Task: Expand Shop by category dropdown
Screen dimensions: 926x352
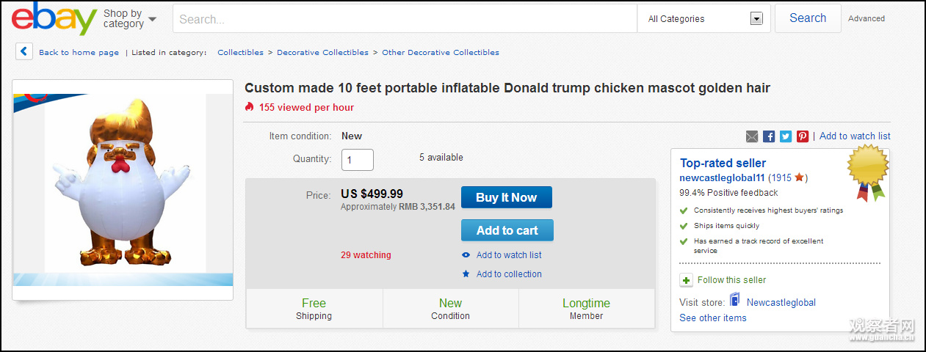Action: click(130, 18)
